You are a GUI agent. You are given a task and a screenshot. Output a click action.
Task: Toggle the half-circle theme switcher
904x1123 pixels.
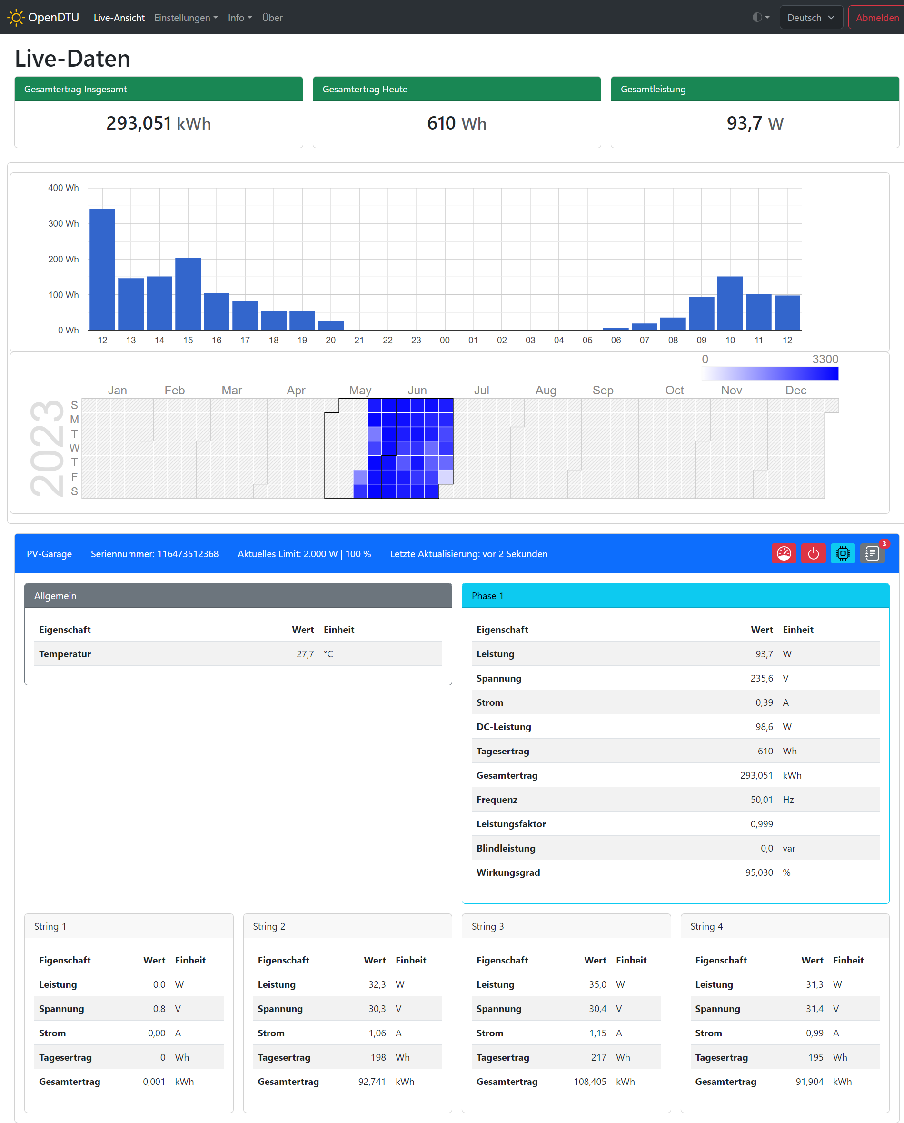point(760,18)
